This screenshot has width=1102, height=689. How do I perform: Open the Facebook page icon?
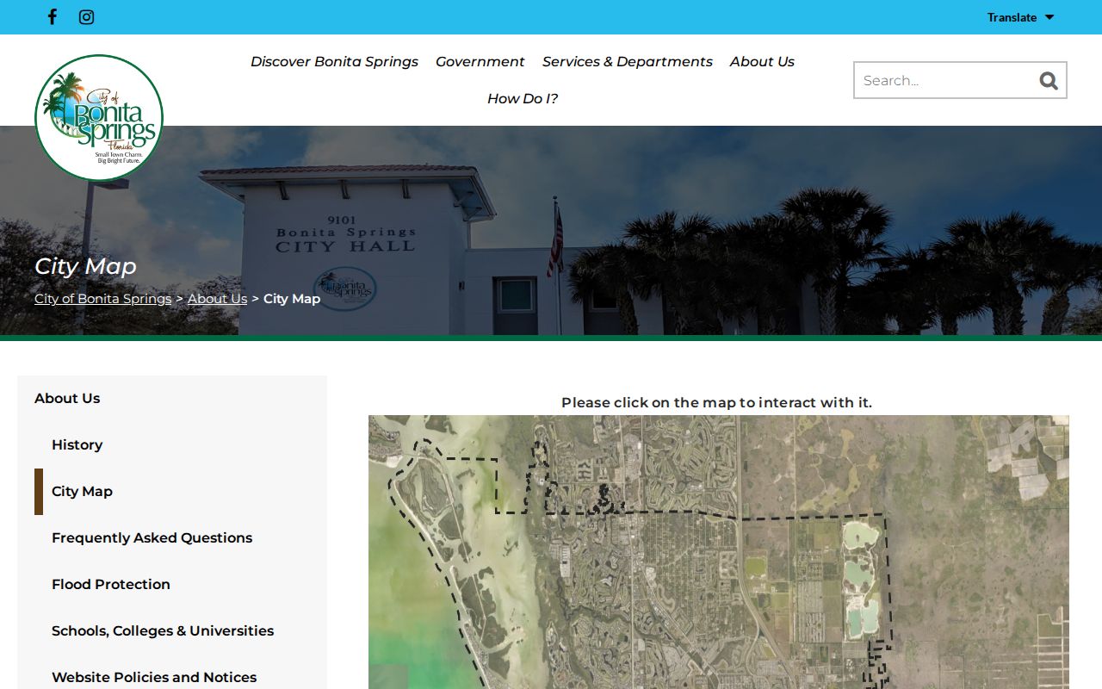click(x=53, y=17)
